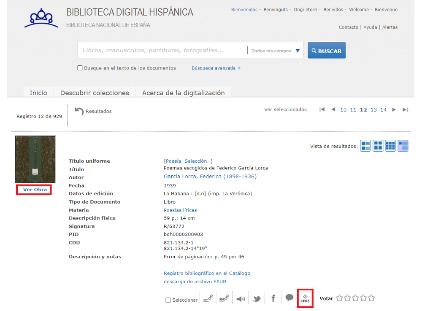Copy permanent link to record icon
The width and height of the screenshot is (422, 311).
pos(208,298)
